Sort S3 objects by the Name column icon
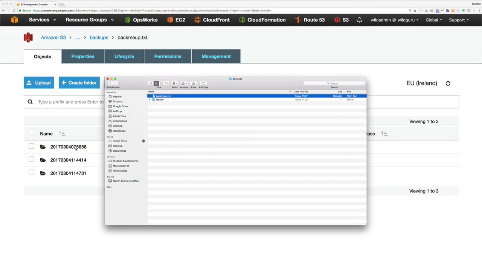This screenshot has height=271, width=482. 62,134
